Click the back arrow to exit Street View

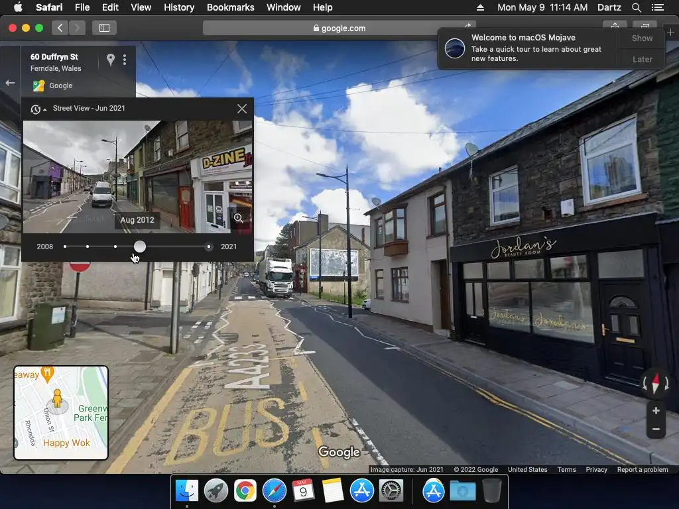[x=10, y=83]
